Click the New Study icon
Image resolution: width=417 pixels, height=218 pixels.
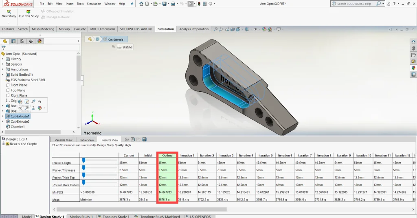[x=9, y=12]
